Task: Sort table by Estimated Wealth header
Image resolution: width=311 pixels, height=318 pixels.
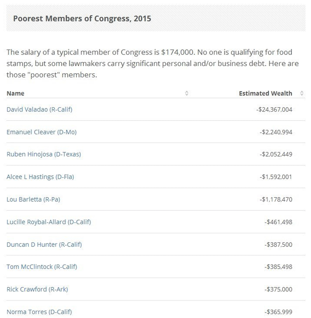Action: click(x=265, y=93)
